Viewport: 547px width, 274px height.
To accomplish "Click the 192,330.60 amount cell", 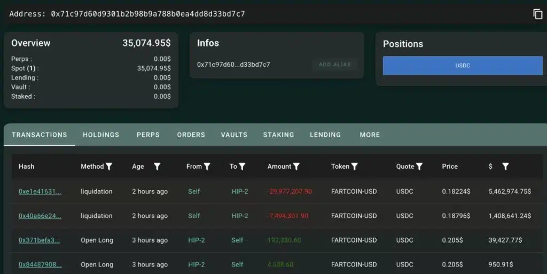I will click(x=284, y=240).
